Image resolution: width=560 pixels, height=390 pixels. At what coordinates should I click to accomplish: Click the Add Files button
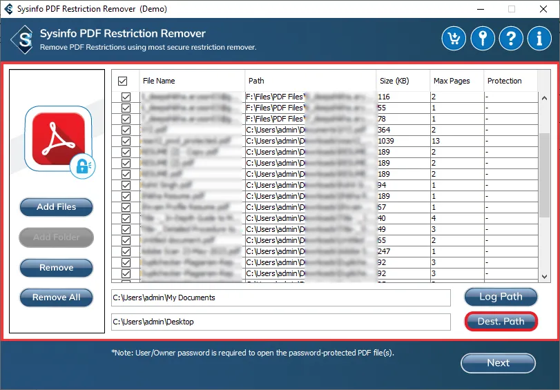(57, 207)
